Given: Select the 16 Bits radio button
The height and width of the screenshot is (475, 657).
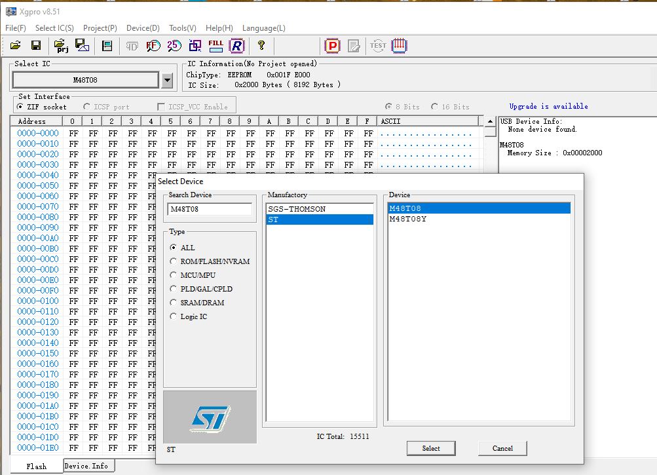Looking at the screenshot, I should tap(434, 107).
